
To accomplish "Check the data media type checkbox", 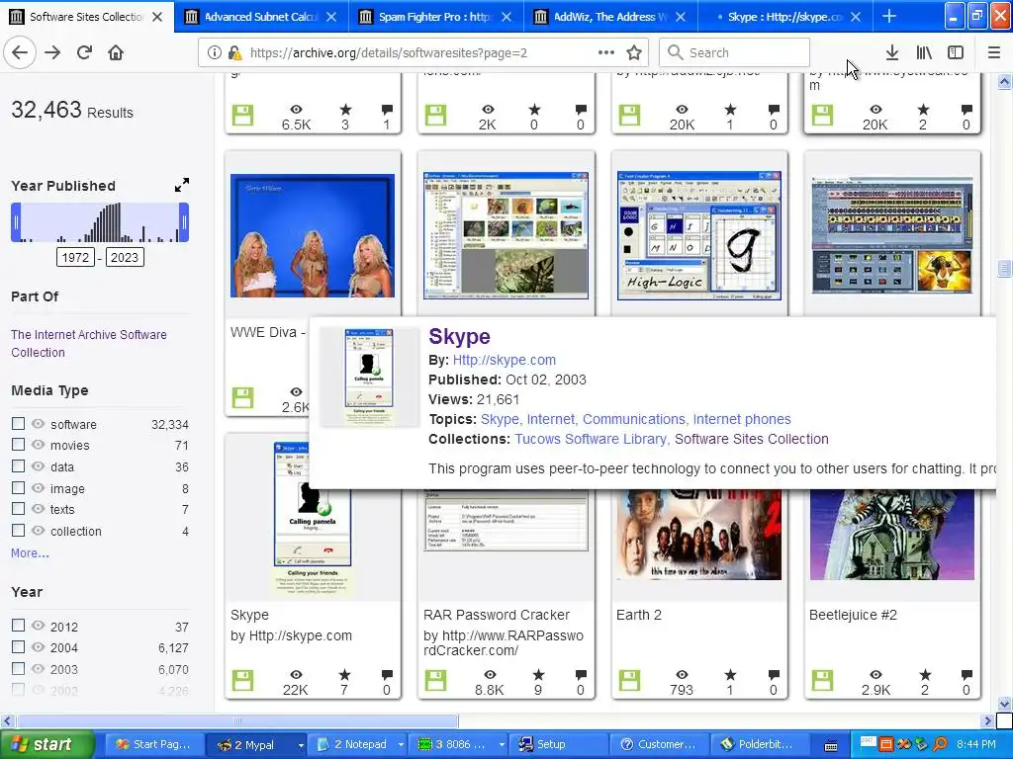I will 18,466.
